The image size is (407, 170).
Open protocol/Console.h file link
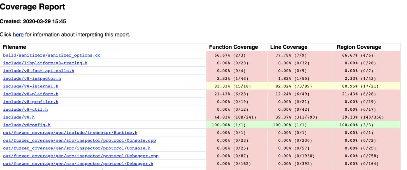(77, 148)
